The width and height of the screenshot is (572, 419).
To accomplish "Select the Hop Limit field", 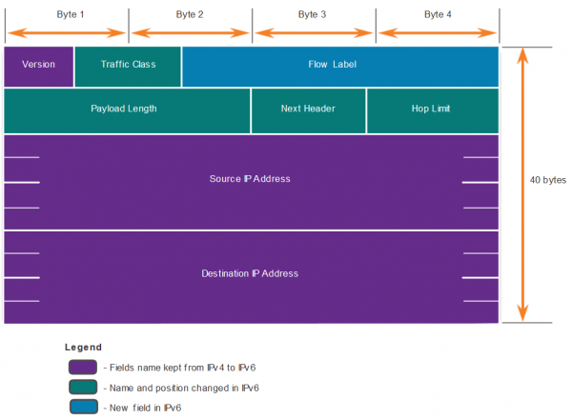I will [432, 110].
